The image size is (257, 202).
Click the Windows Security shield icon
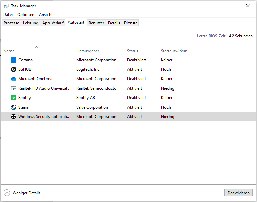[14, 117]
